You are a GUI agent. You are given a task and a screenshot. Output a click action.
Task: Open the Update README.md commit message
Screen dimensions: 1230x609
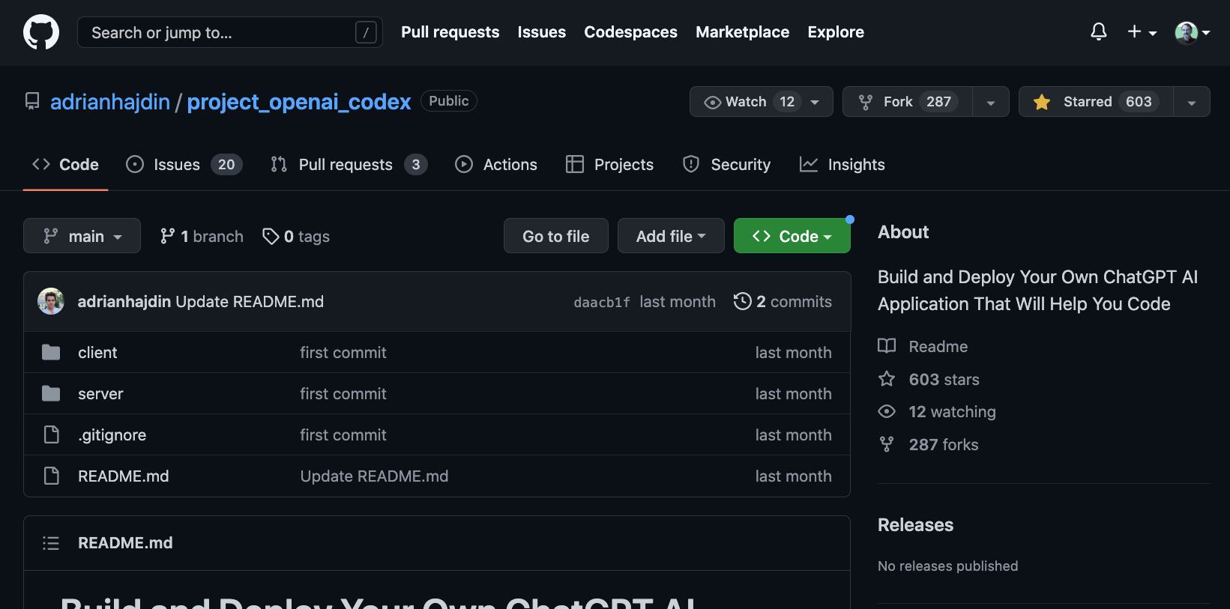[250, 302]
